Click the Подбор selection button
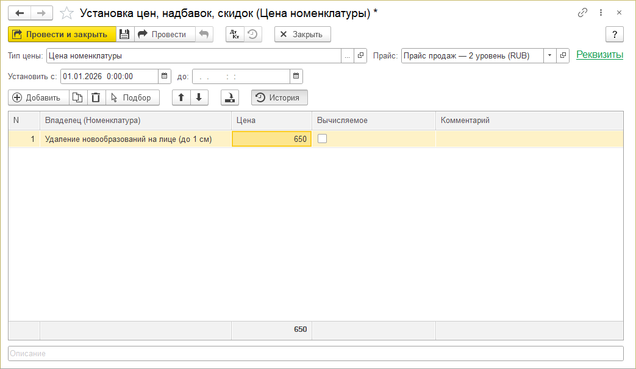The width and height of the screenshot is (636, 369). 132,97
